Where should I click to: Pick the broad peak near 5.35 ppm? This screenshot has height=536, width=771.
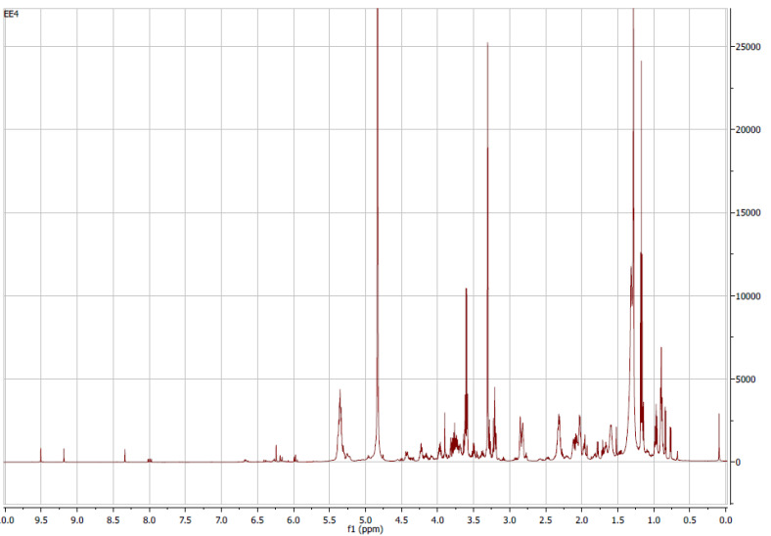[x=340, y=424]
